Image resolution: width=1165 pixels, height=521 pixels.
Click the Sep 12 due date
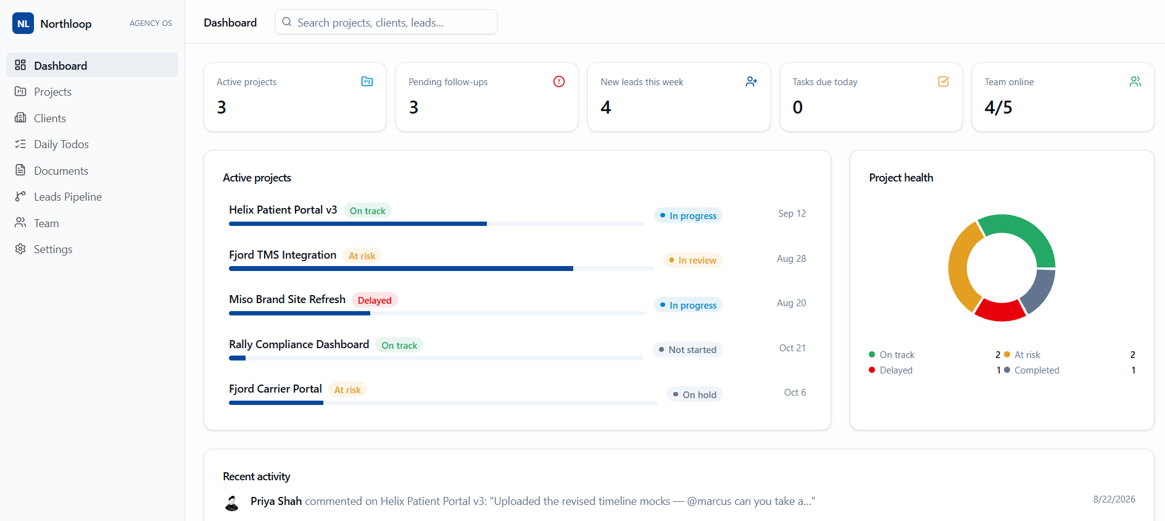click(792, 214)
